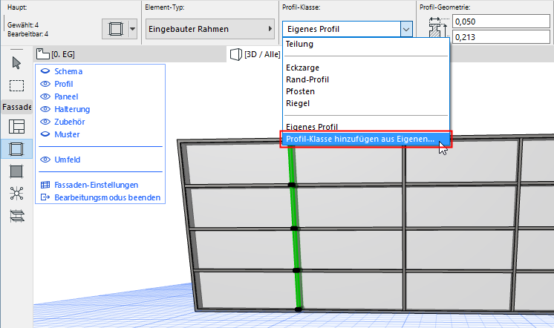Choose Eigenes Profil in the list
This screenshot has height=328, width=554.
(366, 127)
